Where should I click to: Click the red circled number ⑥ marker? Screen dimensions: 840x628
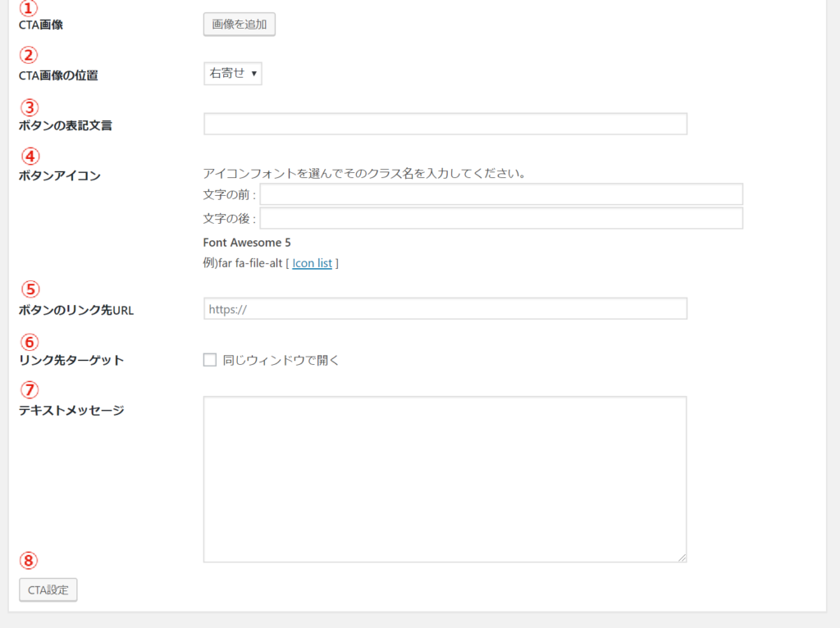tap(29, 341)
